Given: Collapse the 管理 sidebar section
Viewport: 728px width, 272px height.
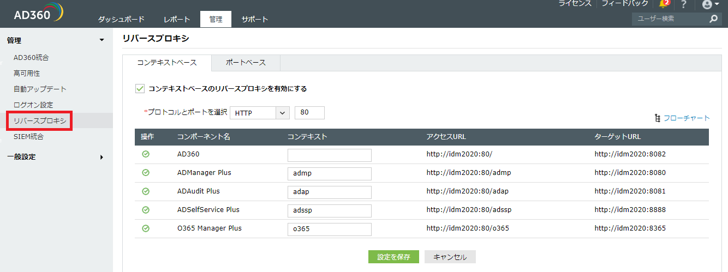Looking at the screenshot, I should [x=102, y=40].
